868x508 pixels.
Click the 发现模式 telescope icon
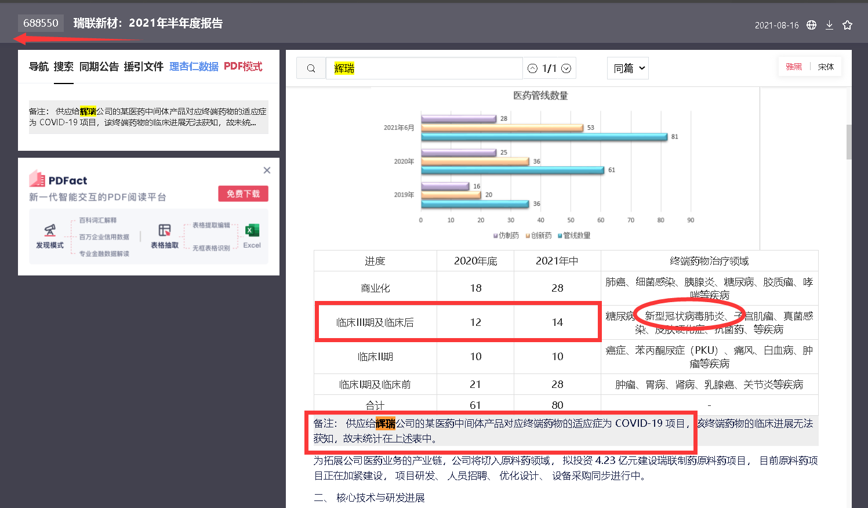(50, 230)
